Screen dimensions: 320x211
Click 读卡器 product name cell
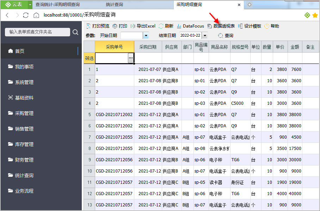click(x=220, y=182)
